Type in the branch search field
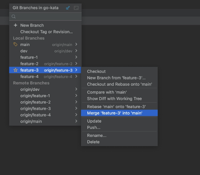This screenshot has width=200, height=175. (x=47, y=17)
